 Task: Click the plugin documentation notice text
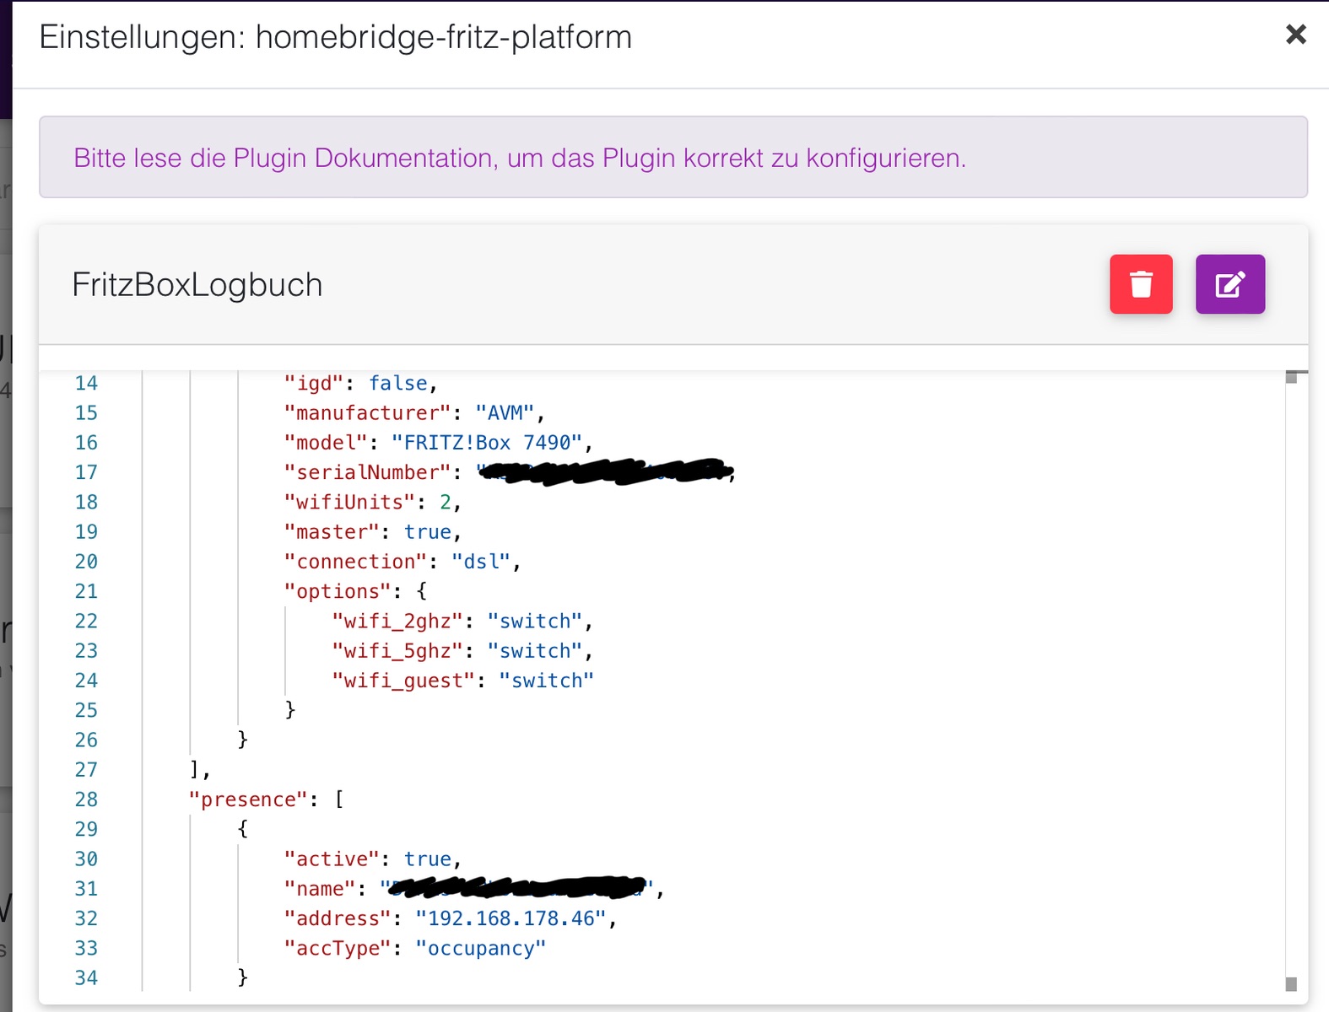coord(519,158)
